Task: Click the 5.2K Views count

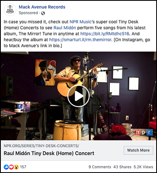Action: [143, 167]
